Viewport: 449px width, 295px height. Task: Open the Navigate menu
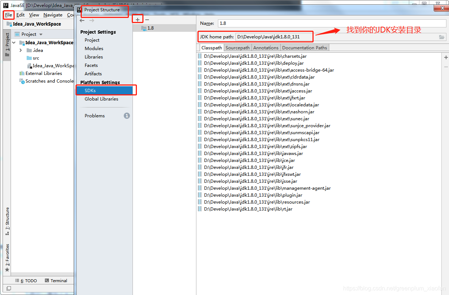pos(53,15)
